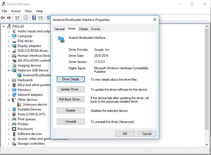
Task: Collapse the Other devices node
Action: [x=9, y=100]
